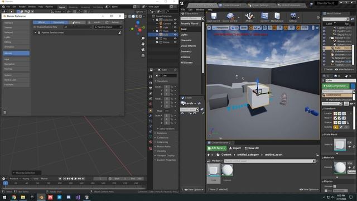Open Levels dropdown in Levels panel

click(x=189, y=103)
